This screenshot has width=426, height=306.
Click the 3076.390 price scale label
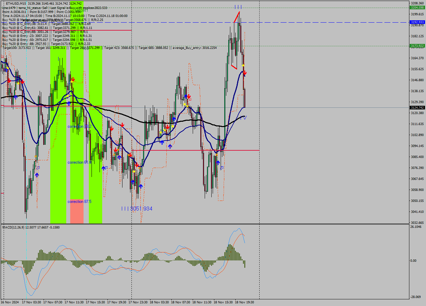tap(417, 168)
